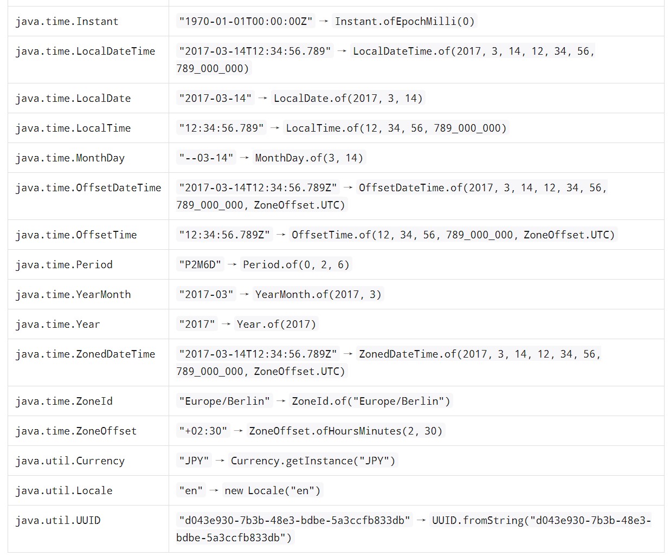This screenshot has width=670, height=557.
Task: Click the java.time.Year type name
Action: pos(57,325)
